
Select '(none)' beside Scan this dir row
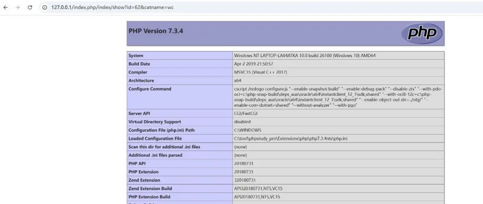pyautogui.click(x=240, y=147)
